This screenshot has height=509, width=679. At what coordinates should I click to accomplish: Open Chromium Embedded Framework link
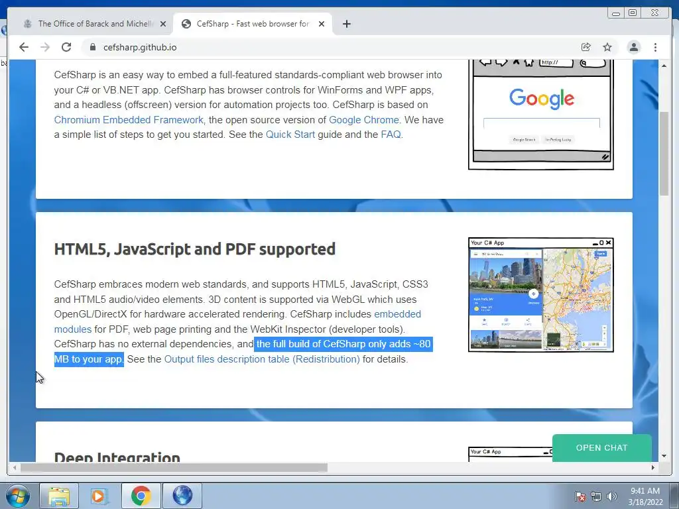[129, 120]
